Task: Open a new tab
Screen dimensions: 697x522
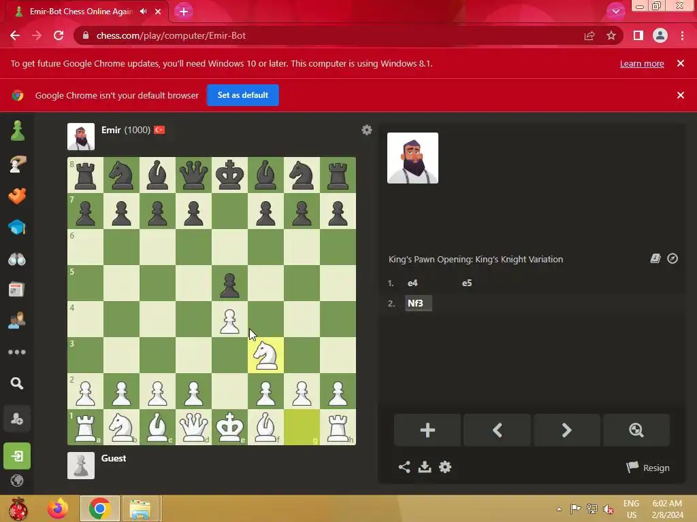Action: 184,12
